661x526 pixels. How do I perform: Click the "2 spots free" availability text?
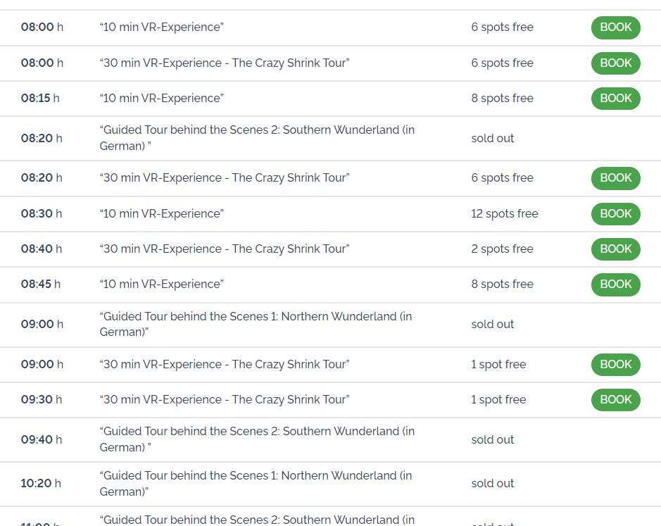click(503, 249)
